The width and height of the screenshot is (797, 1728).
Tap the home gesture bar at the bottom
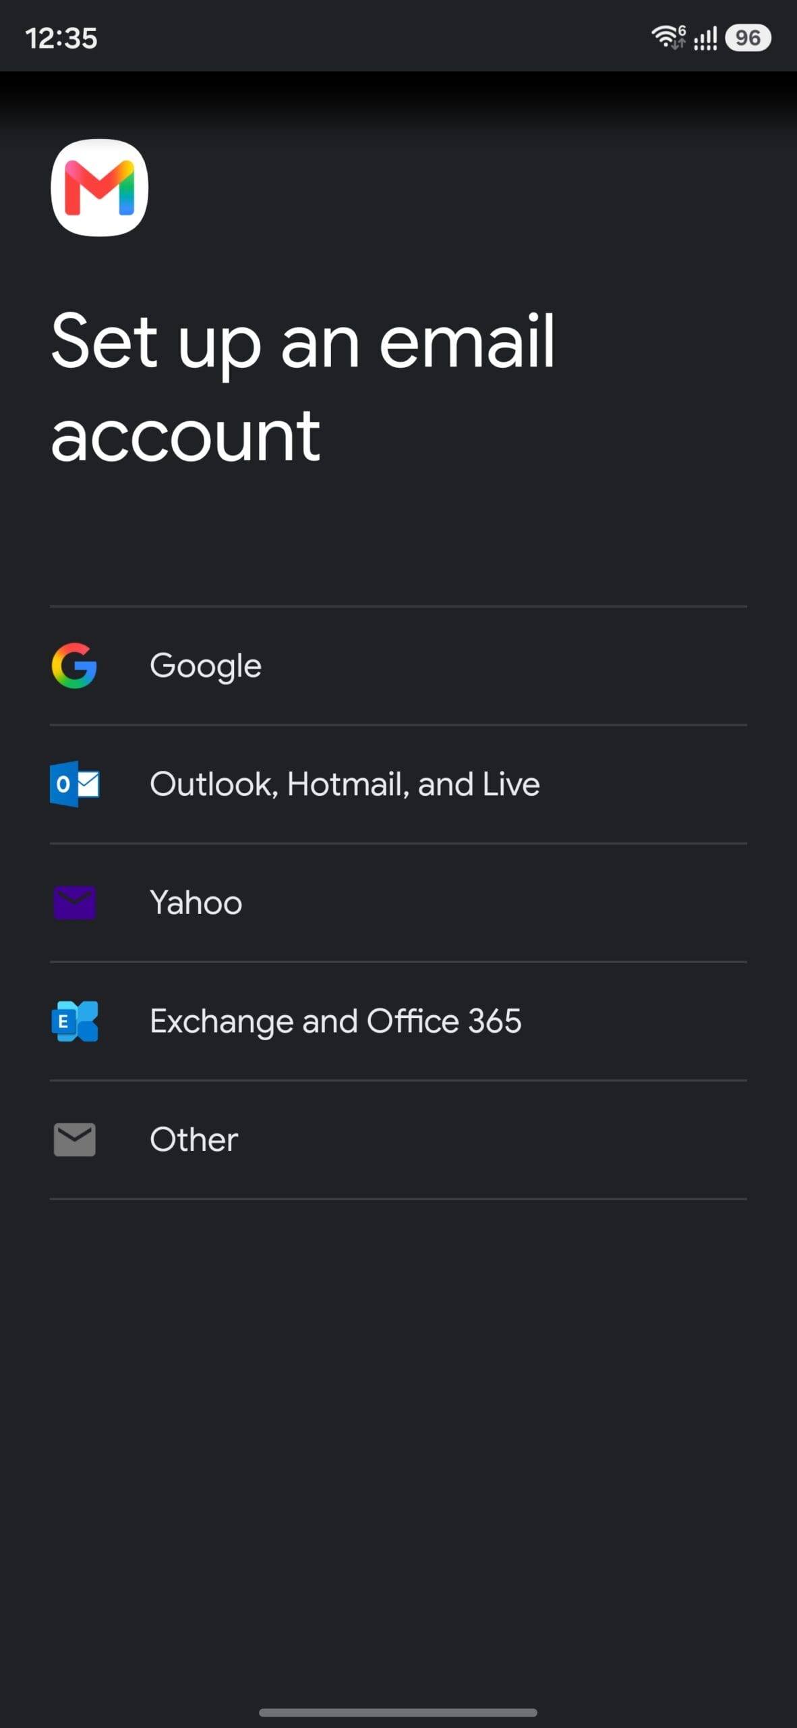(x=398, y=1712)
